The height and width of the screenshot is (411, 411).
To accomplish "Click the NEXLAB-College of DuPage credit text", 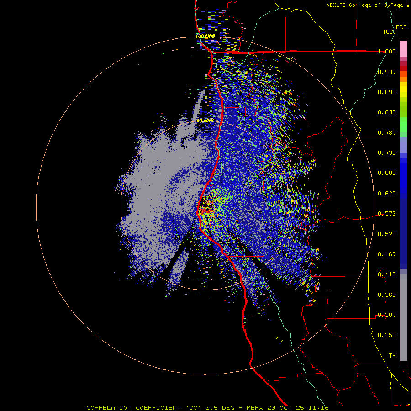I will point(368,5).
